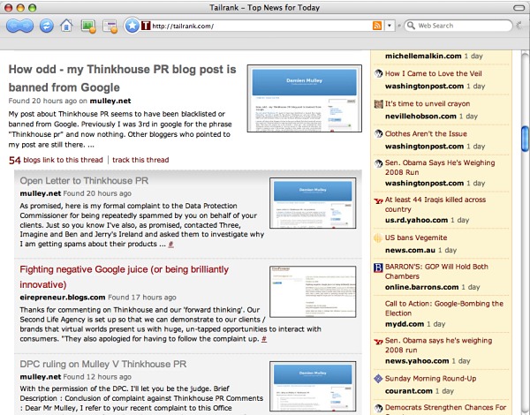Viewport: 530px width, 415px height.
Task: Open 'Sen. Obama Says He's Weighing 2008 Run'
Action: 440,168
